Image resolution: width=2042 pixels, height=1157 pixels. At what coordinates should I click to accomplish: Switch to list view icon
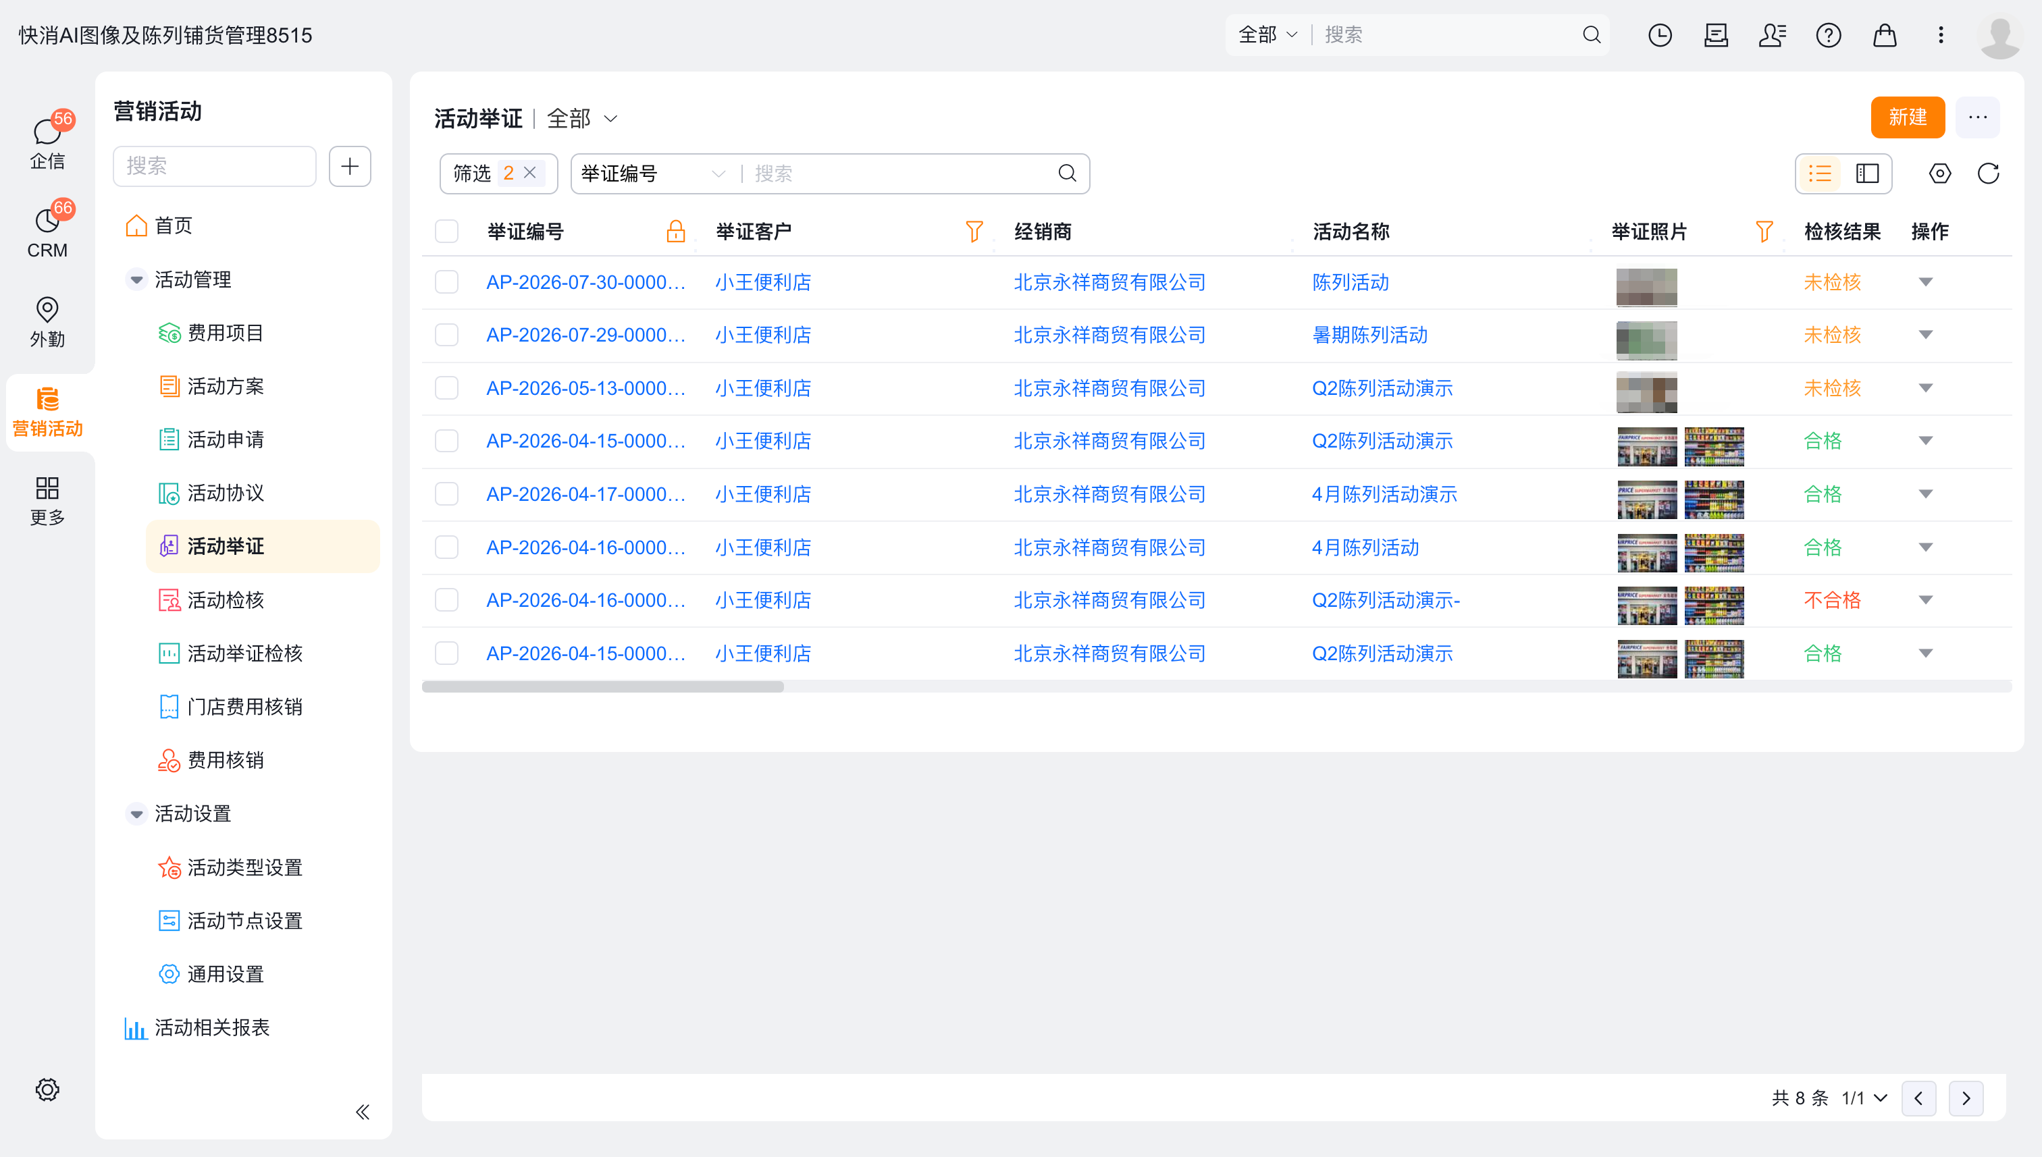1819,173
